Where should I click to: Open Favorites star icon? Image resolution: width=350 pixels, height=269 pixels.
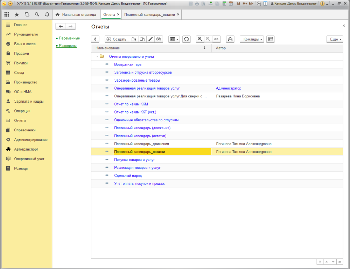(x=17, y=14)
